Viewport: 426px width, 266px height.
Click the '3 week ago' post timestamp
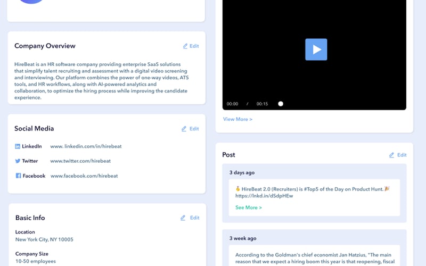pyautogui.click(x=243, y=238)
